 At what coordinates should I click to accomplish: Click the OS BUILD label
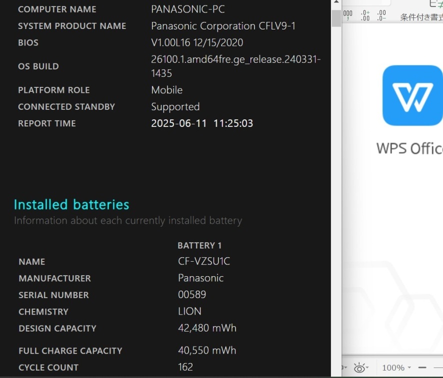click(x=38, y=66)
